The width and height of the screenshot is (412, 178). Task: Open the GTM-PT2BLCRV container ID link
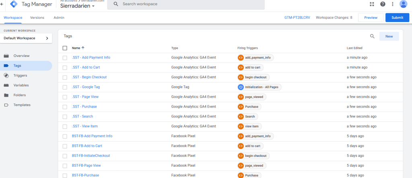click(297, 18)
